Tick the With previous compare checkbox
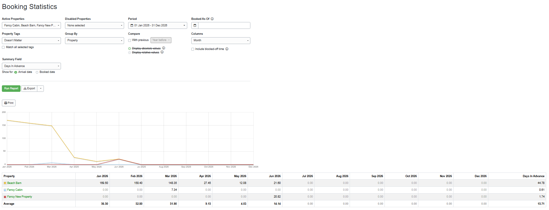Viewport: 549px width, 210px height. tap(130, 40)
